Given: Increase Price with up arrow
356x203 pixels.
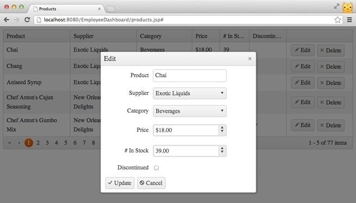Looking at the screenshot, I should pyautogui.click(x=222, y=128).
